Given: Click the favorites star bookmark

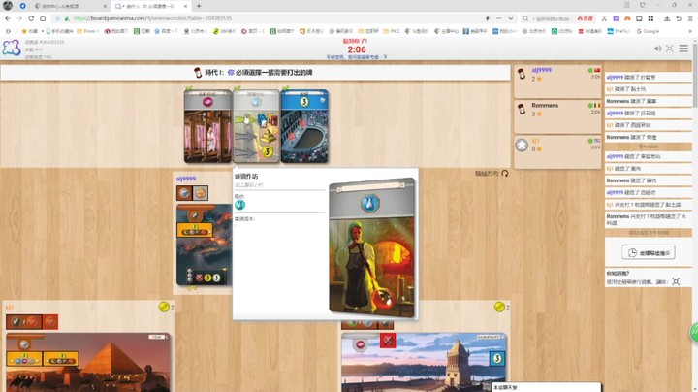Looking at the screenshot, I should (29, 31).
